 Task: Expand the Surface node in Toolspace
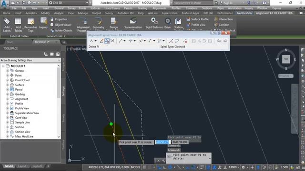pyautogui.click(x=8, y=85)
